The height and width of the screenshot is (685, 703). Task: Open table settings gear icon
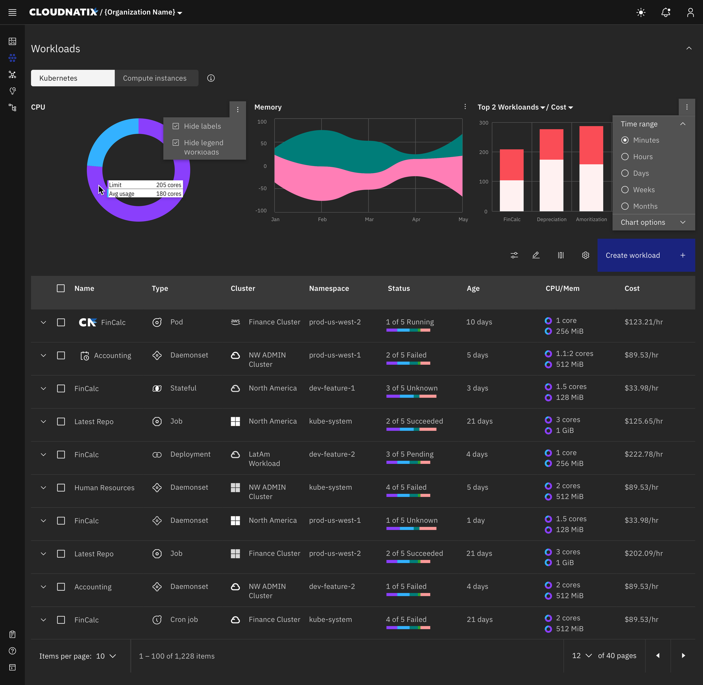coord(585,255)
